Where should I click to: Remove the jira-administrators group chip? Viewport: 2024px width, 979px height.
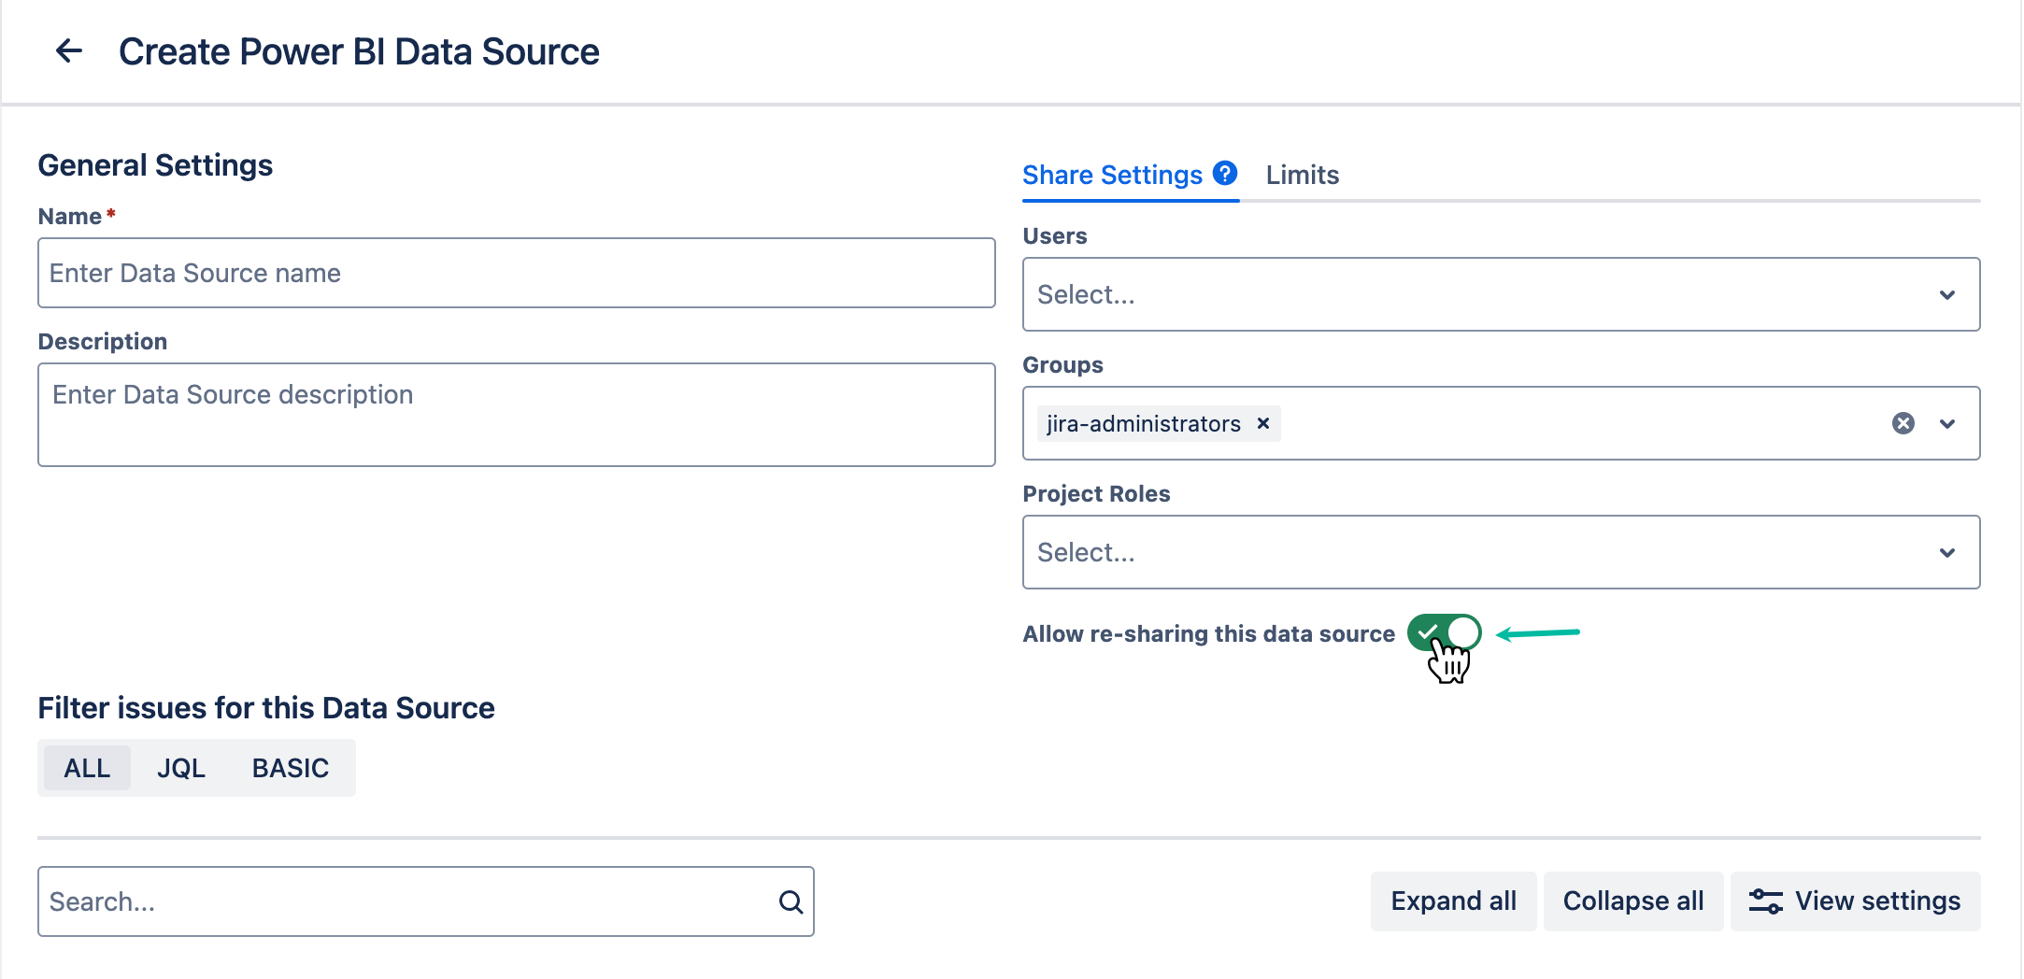pos(1263,423)
